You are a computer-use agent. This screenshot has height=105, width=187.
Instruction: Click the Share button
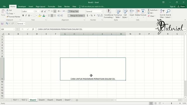coord(181,6)
